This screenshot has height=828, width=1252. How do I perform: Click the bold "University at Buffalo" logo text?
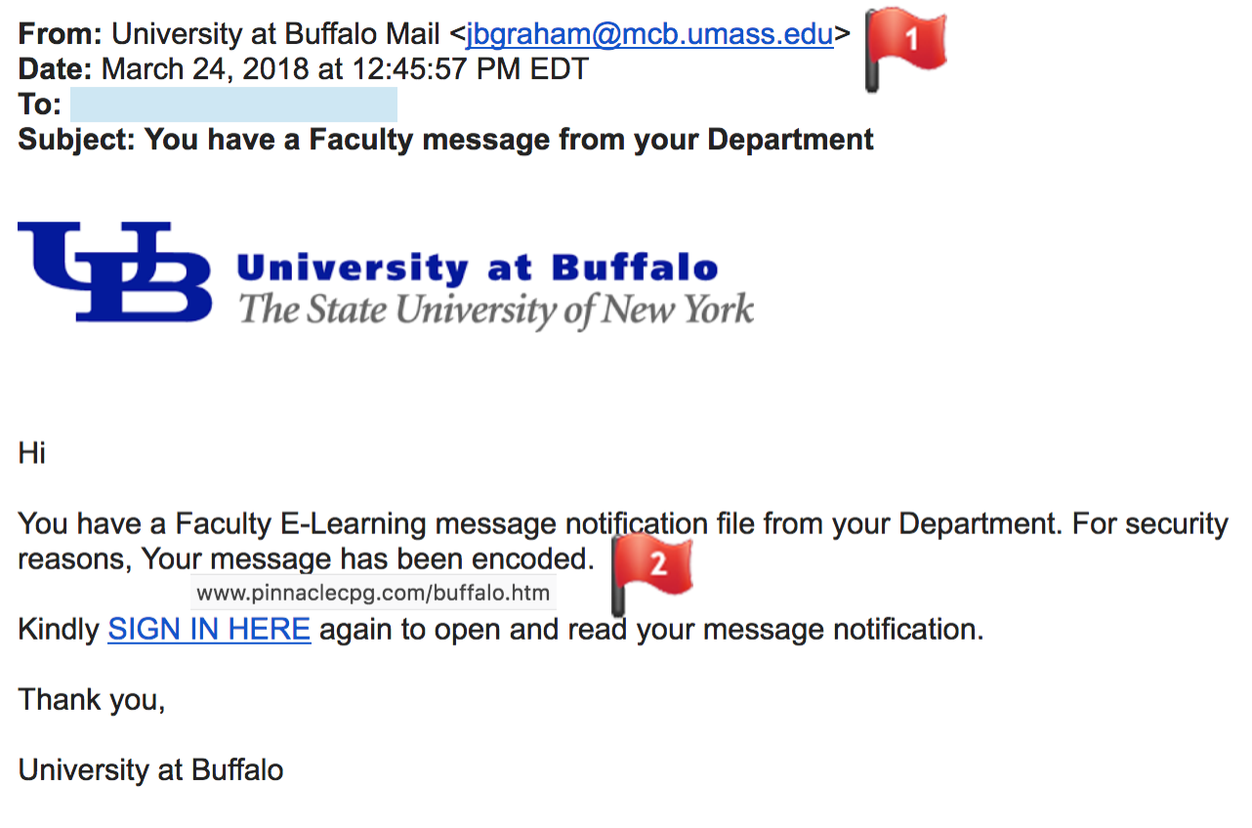pyautogui.click(x=478, y=268)
